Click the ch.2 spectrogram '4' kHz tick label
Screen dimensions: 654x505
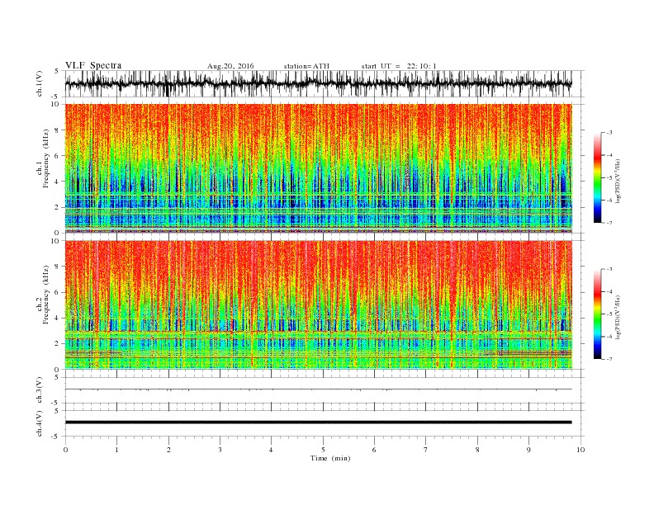point(58,319)
